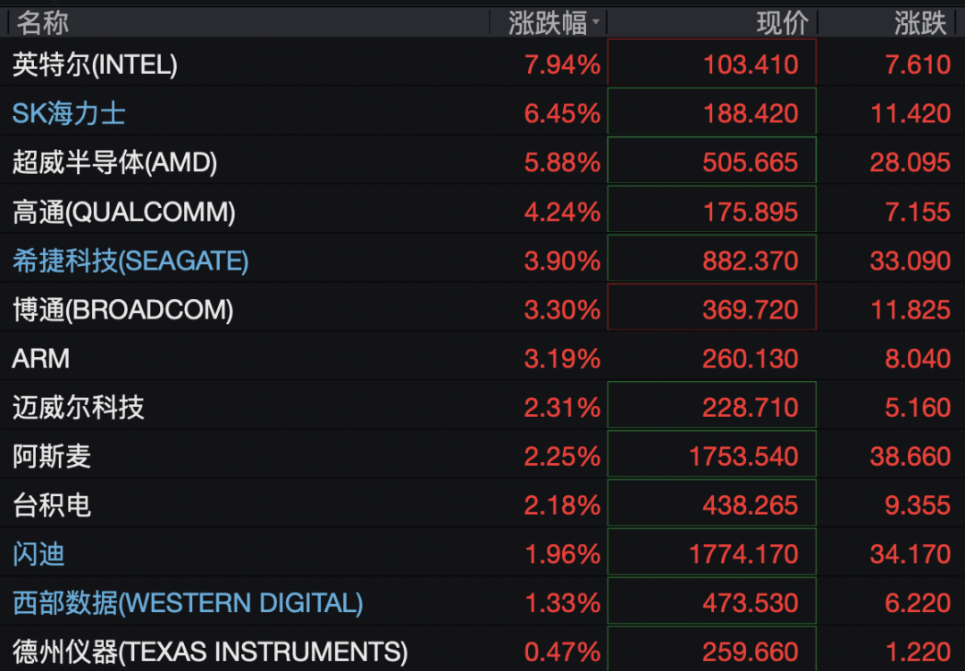Click the 名称 column header

click(x=43, y=23)
